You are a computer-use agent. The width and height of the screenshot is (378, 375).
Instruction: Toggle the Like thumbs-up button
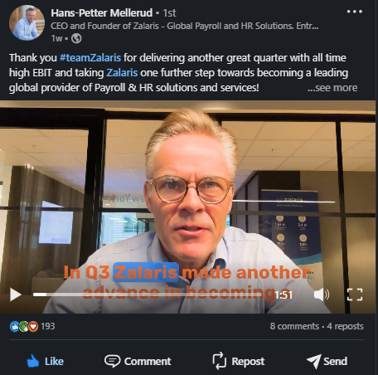(x=45, y=361)
